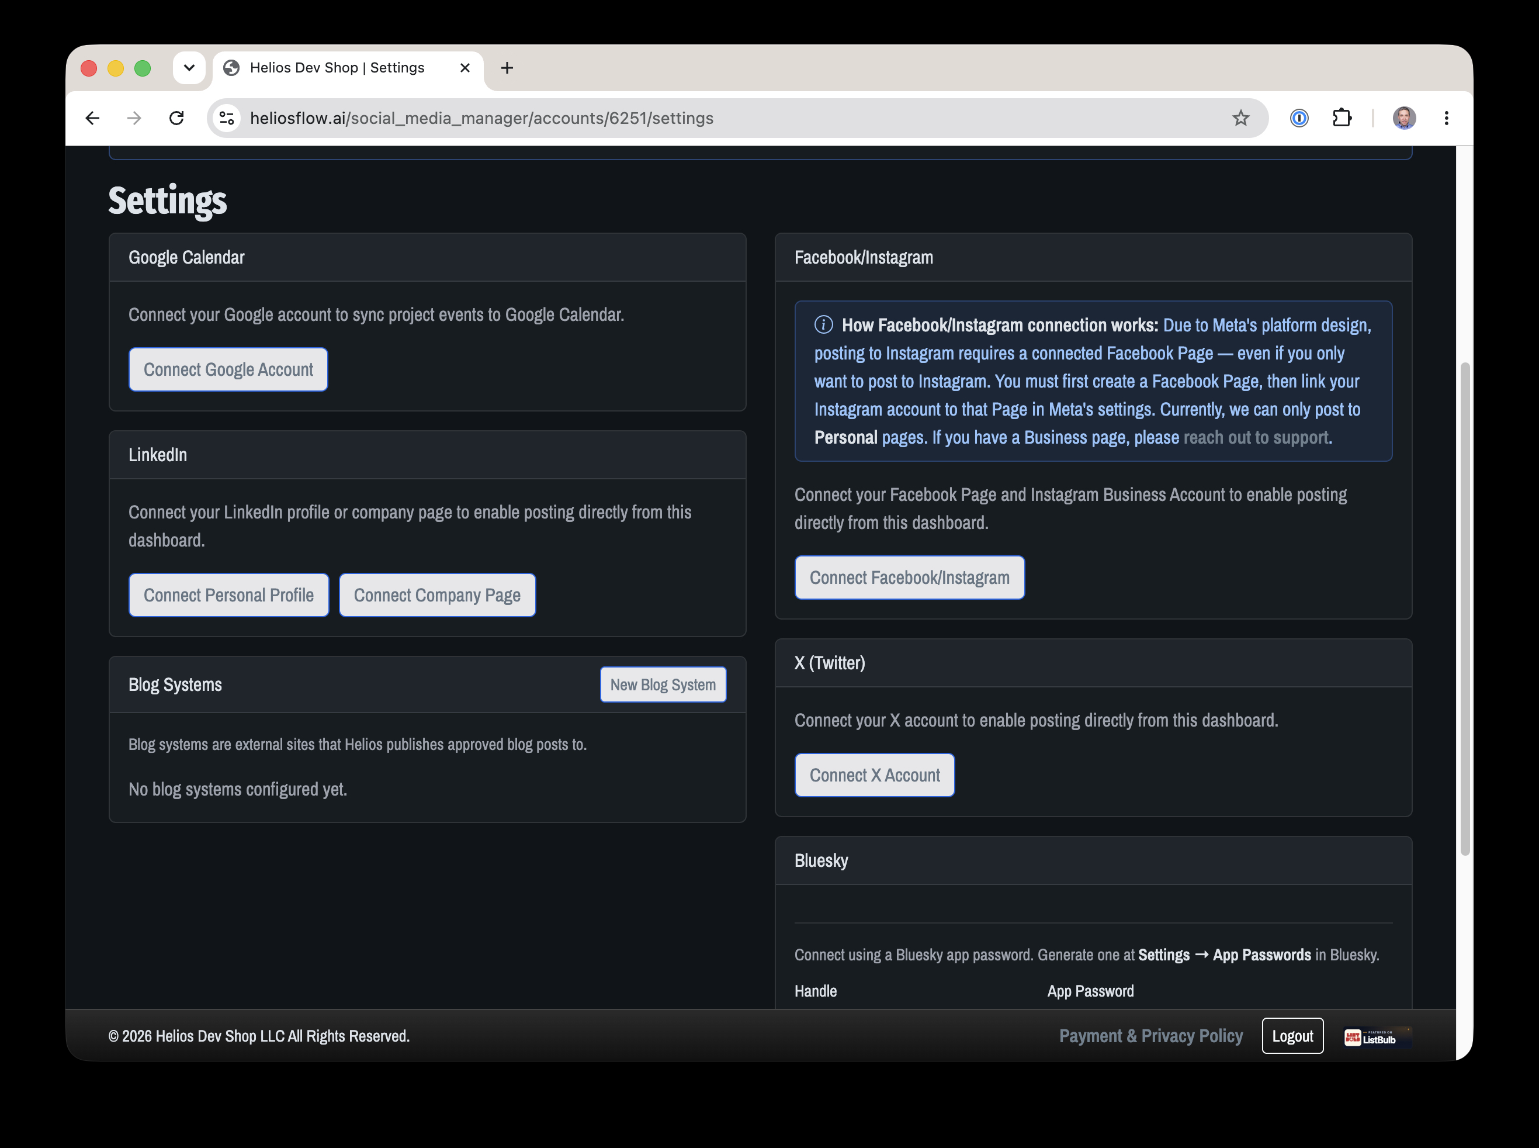Open the Extensions puzzle icon

pyautogui.click(x=1342, y=118)
